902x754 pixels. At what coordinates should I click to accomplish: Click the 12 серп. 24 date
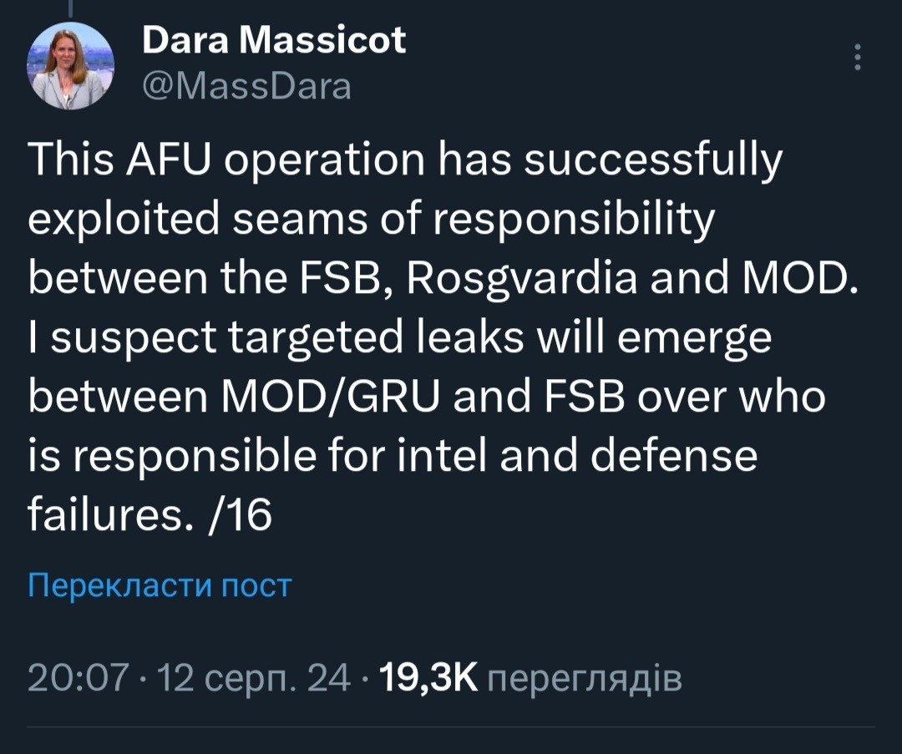tap(254, 677)
